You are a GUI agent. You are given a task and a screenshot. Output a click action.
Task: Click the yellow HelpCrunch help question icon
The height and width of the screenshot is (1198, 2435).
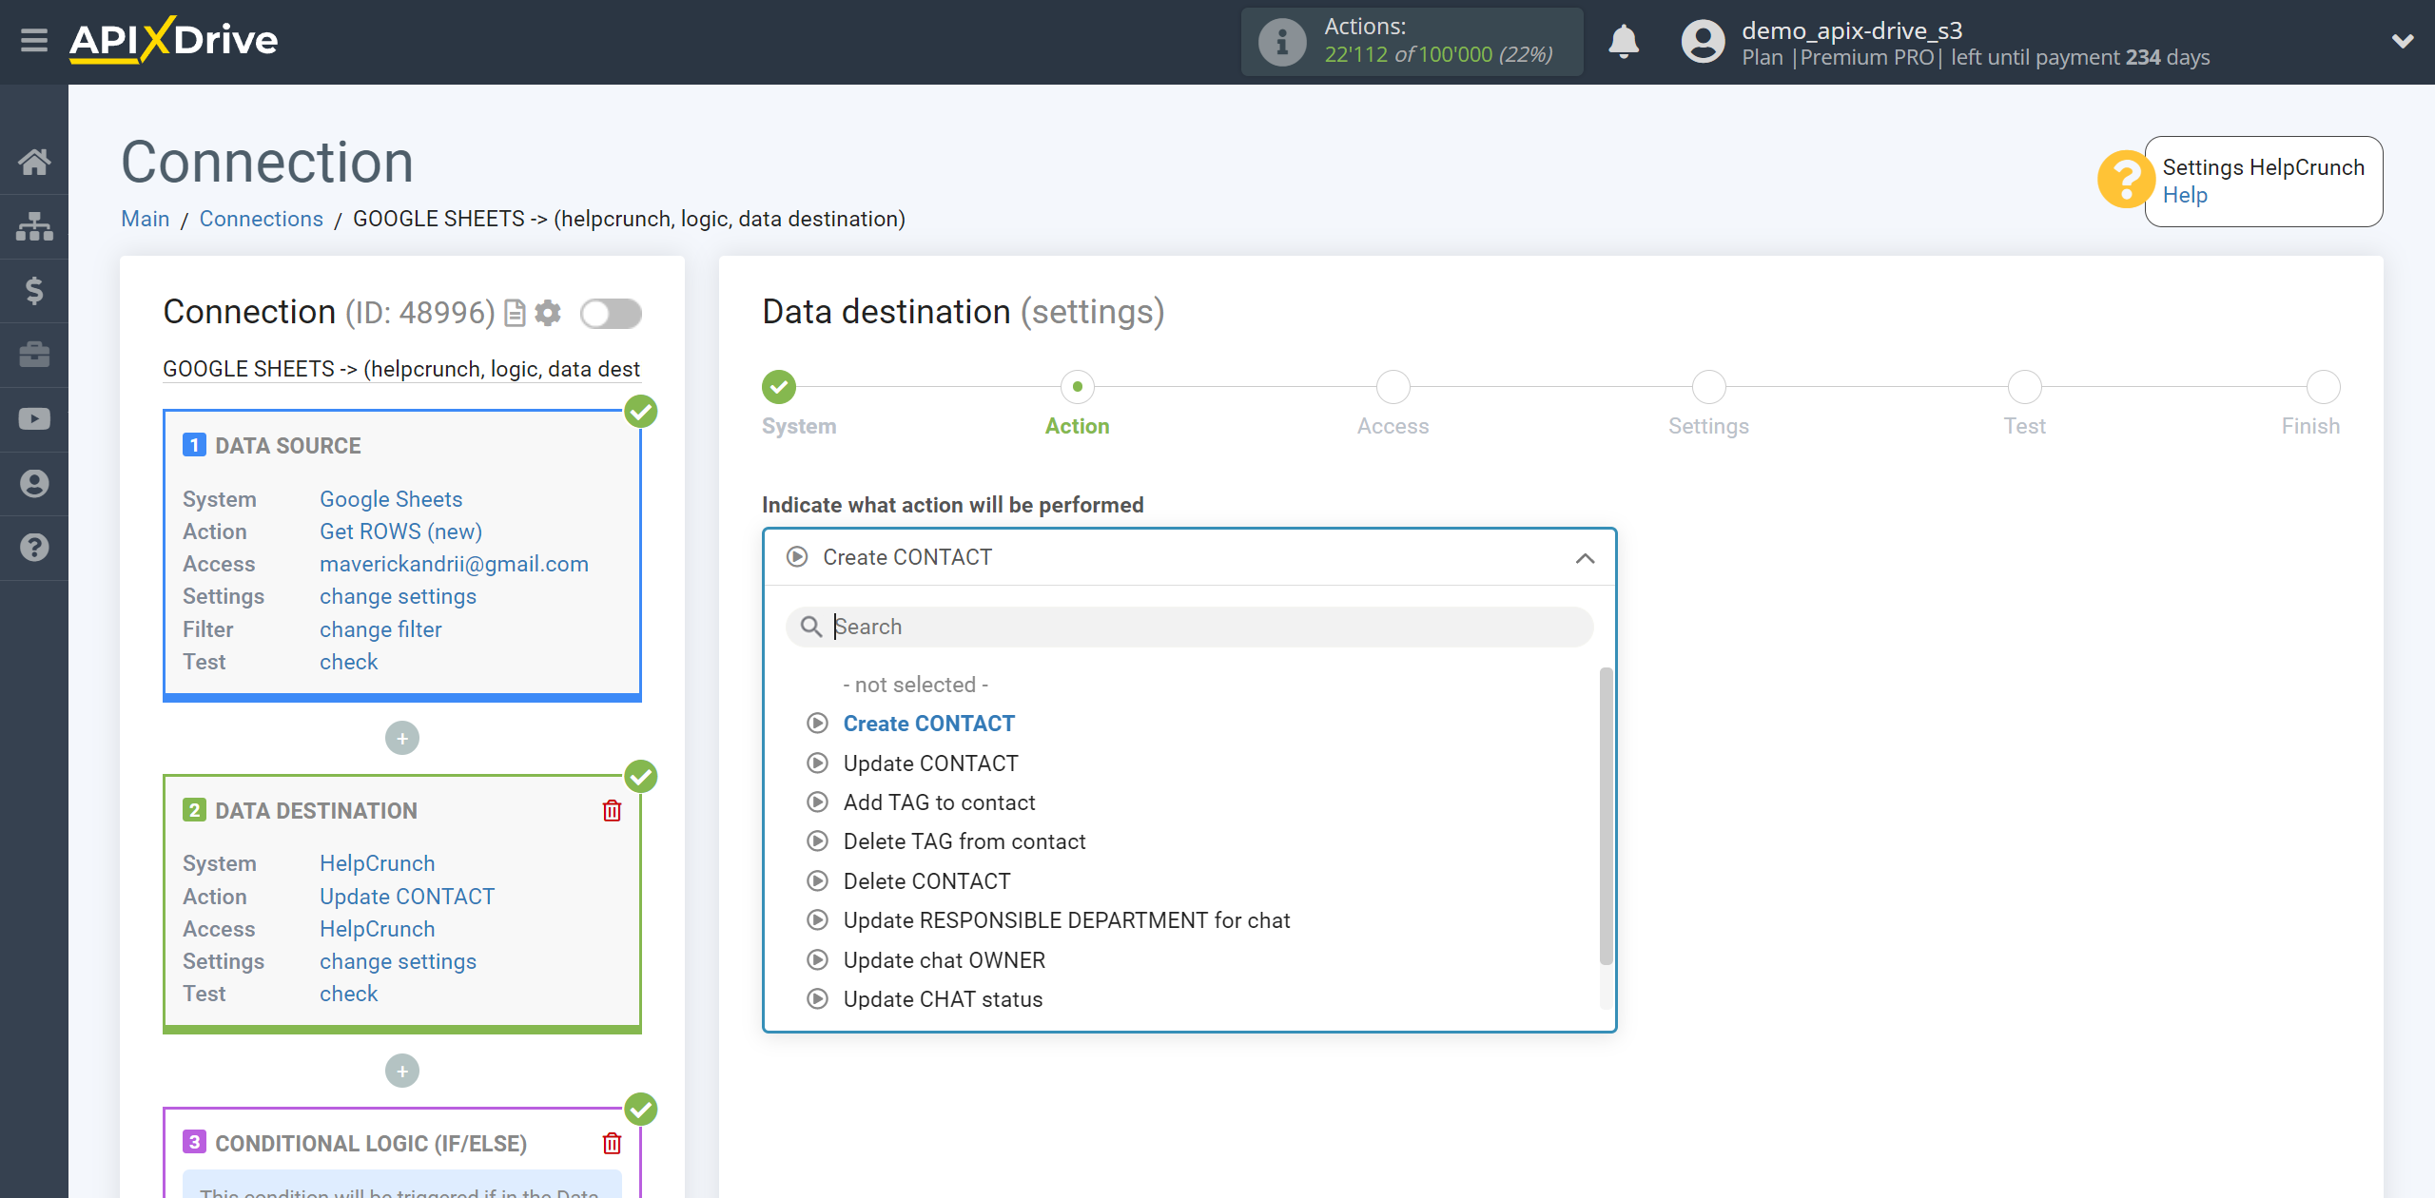click(x=2125, y=180)
